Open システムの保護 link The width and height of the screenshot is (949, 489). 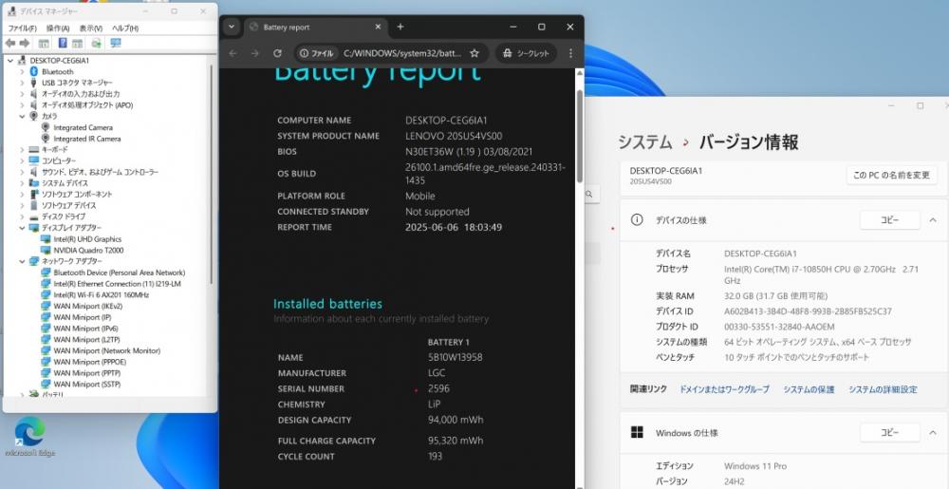tap(809, 389)
